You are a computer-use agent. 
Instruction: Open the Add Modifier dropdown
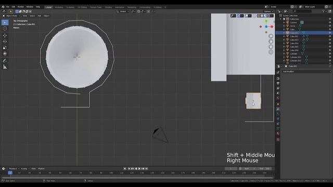point(306,72)
